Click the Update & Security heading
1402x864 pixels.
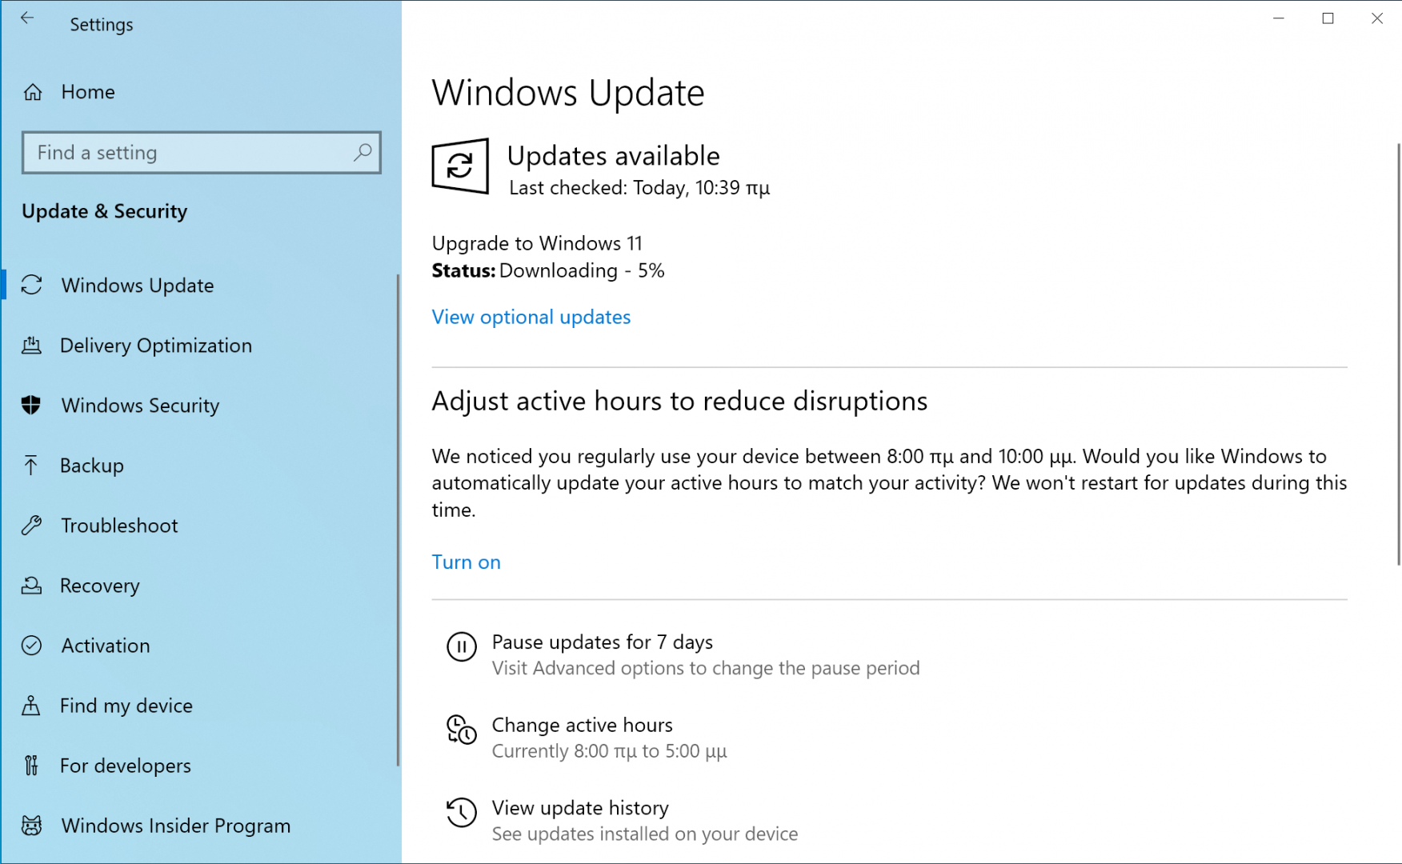tap(105, 211)
